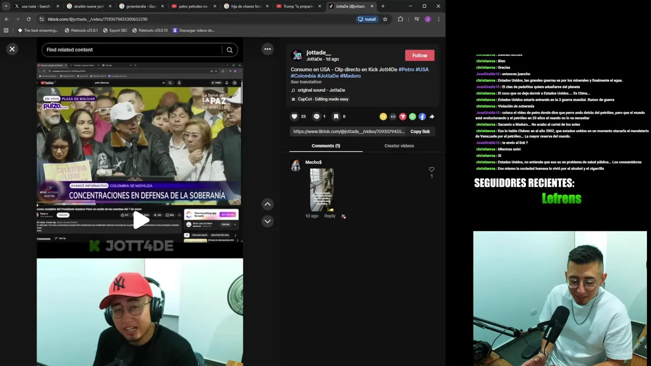The width and height of the screenshot is (651, 366).
Task: Go to previous video arrow
Action: (x=268, y=204)
